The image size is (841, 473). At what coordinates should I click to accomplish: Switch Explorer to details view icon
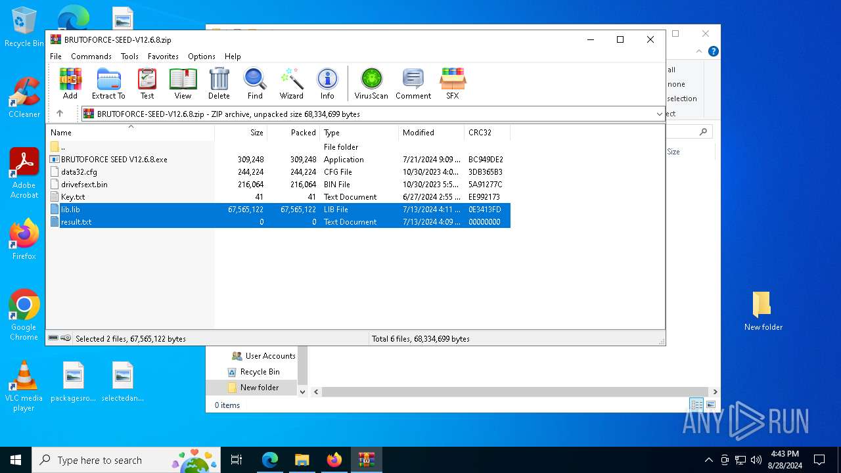[x=696, y=405]
